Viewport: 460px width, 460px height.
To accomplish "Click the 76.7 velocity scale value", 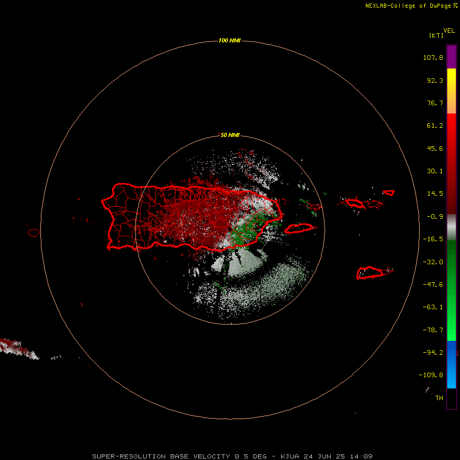I will pos(435,103).
